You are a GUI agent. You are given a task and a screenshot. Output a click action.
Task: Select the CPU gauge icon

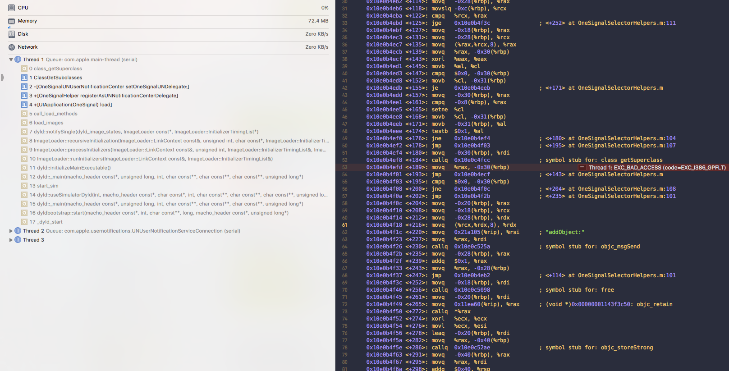coord(12,8)
